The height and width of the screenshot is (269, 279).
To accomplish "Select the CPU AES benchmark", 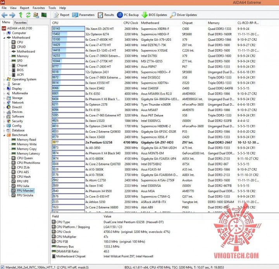I will (x=20, y=172).
